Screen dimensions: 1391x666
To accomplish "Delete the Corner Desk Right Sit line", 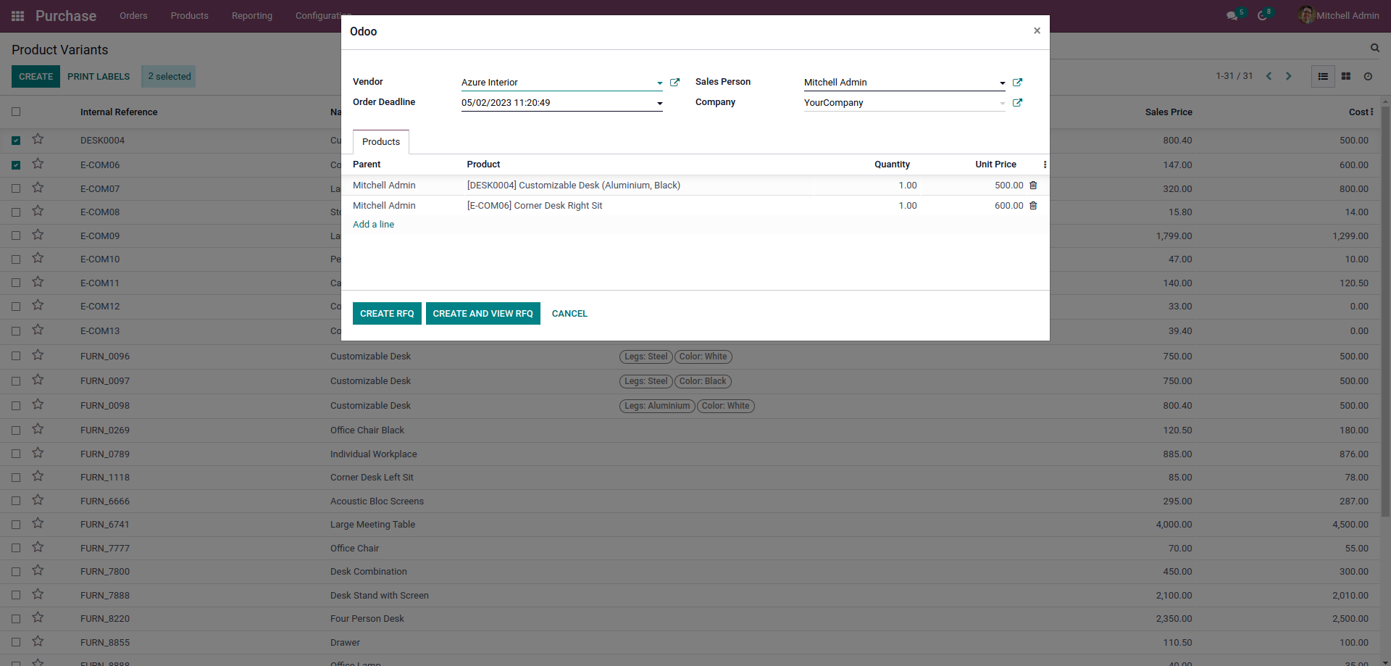I will (1033, 206).
